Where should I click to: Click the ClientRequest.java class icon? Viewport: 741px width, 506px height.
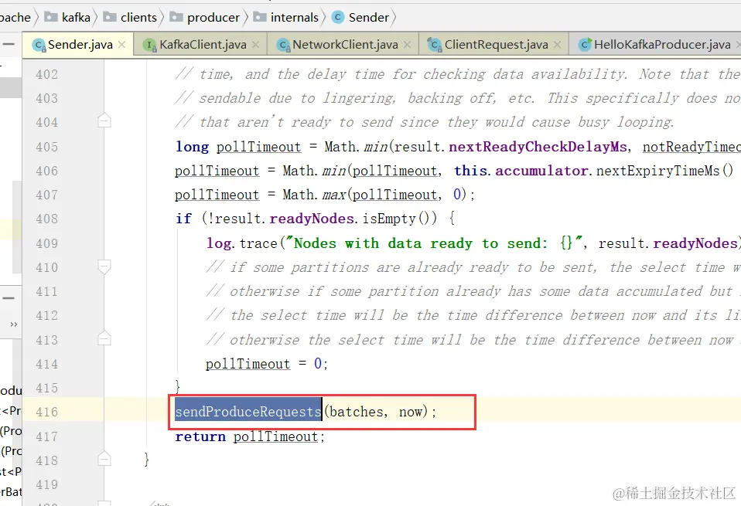(x=434, y=45)
